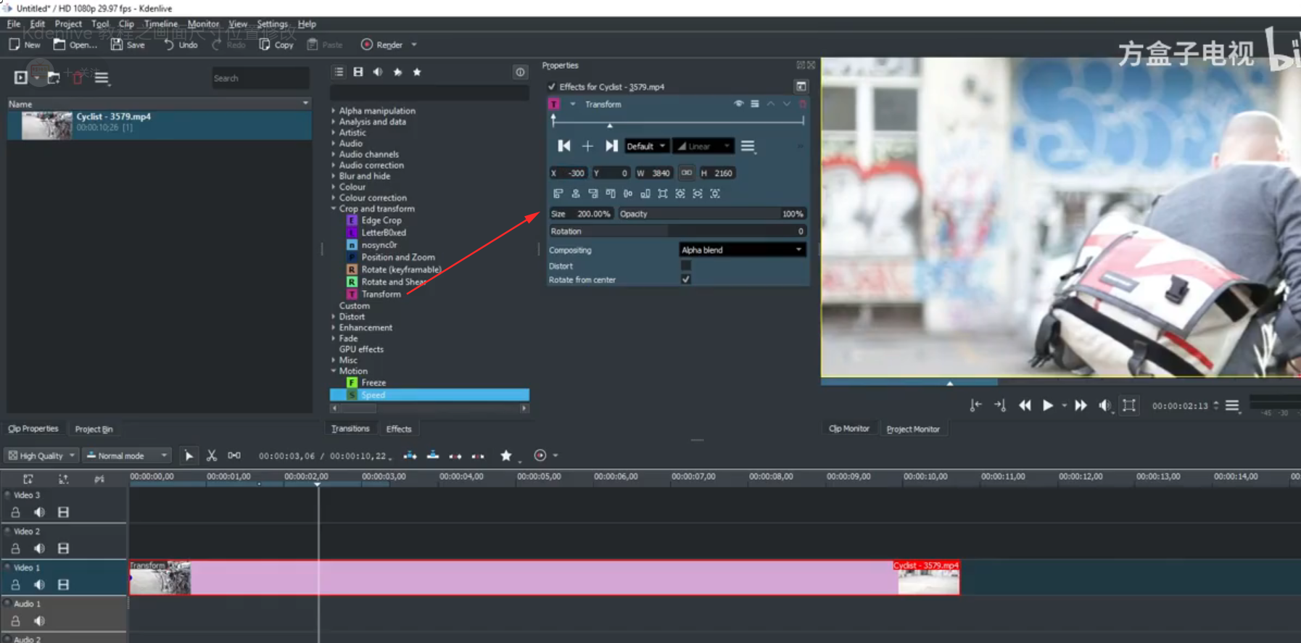Adjust the Opacity slider
Image resolution: width=1301 pixels, height=643 pixels.
(x=711, y=214)
